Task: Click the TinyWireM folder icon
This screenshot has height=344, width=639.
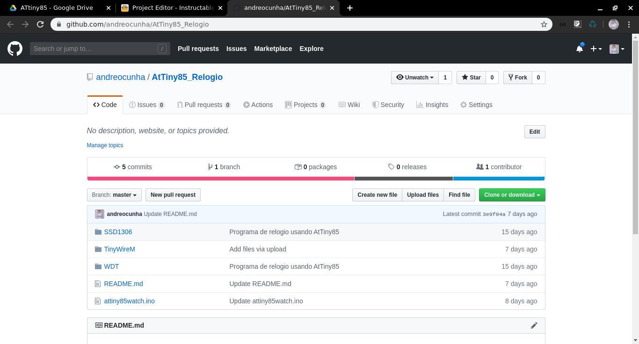Action: click(x=98, y=249)
